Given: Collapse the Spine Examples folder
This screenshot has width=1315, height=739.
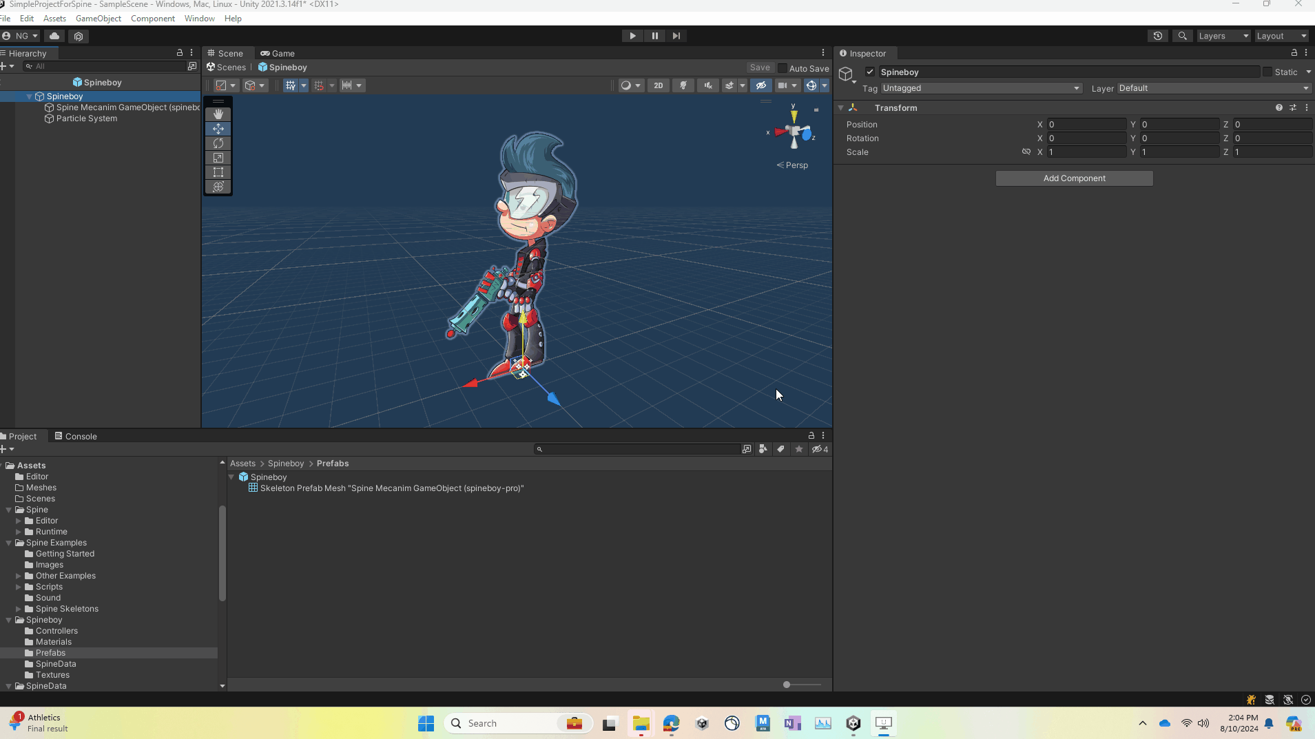Looking at the screenshot, I should [x=9, y=543].
